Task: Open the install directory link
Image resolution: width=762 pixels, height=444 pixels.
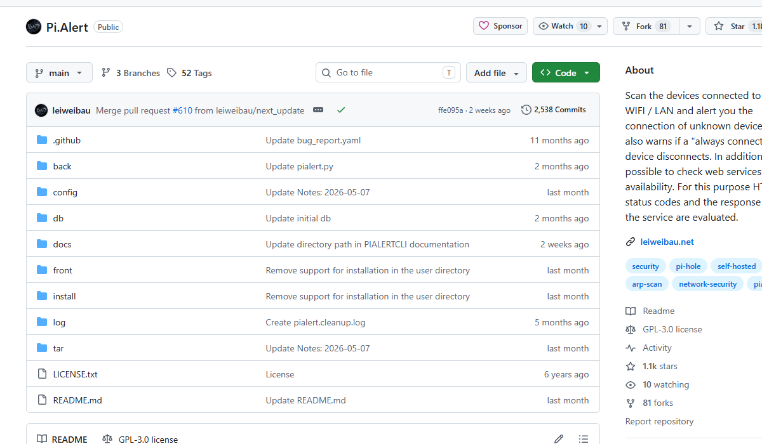Action: pos(65,296)
